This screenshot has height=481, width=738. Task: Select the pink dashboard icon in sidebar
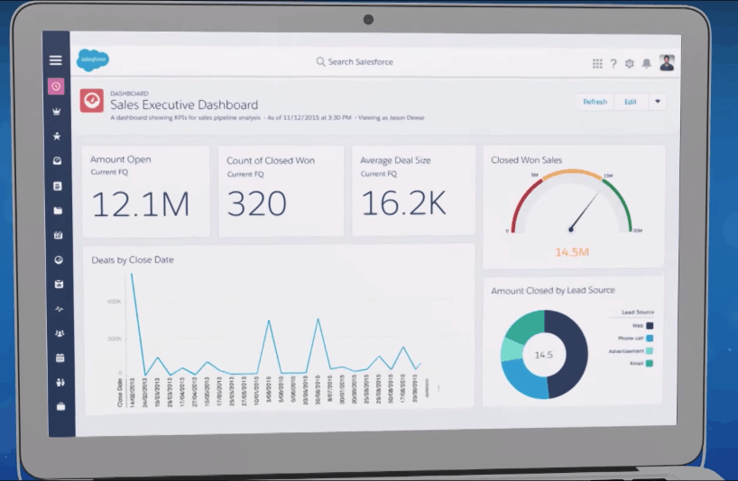[x=56, y=86]
